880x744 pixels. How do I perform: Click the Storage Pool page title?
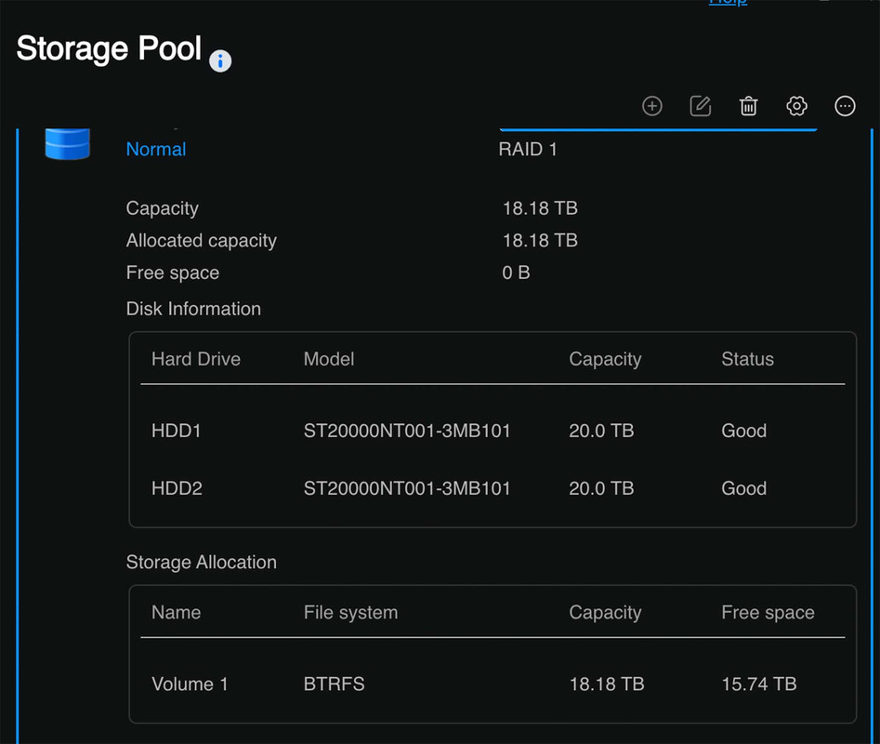tap(109, 48)
